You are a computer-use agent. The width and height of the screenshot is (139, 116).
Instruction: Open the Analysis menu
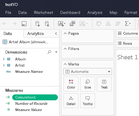pyautogui.click(x=95, y=12)
